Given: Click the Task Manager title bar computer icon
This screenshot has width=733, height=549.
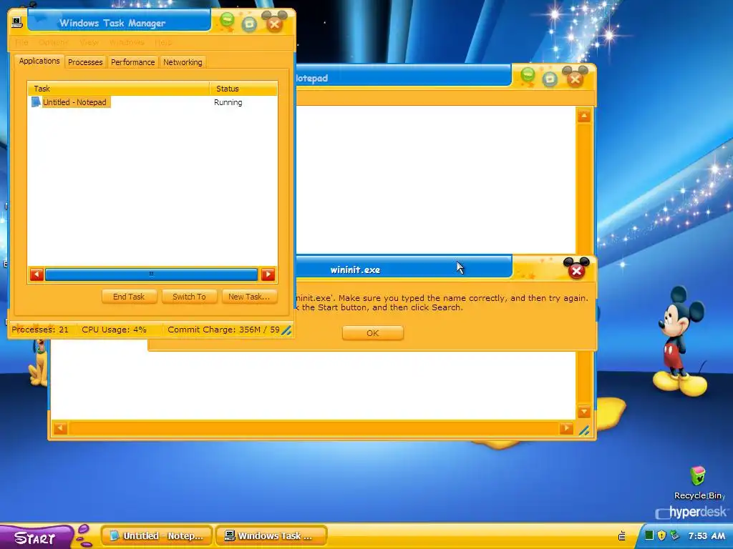Looking at the screenshot, I should pyautogui.click(x=17, y=22).
